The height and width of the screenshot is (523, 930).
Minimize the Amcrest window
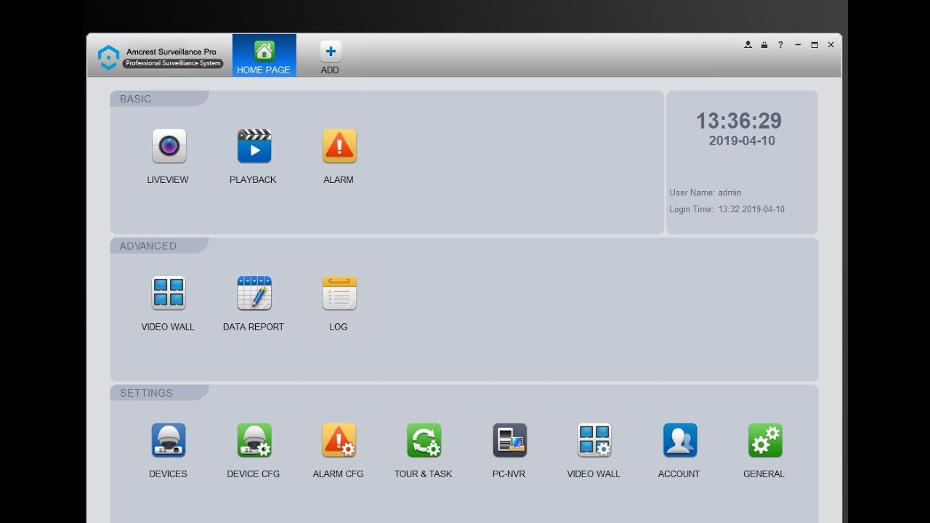pyautogui.click(x=798, y=45)
